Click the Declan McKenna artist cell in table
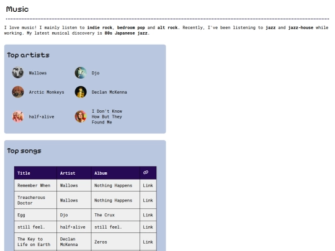The image size is (335, 251). click(x=74, y=242)
